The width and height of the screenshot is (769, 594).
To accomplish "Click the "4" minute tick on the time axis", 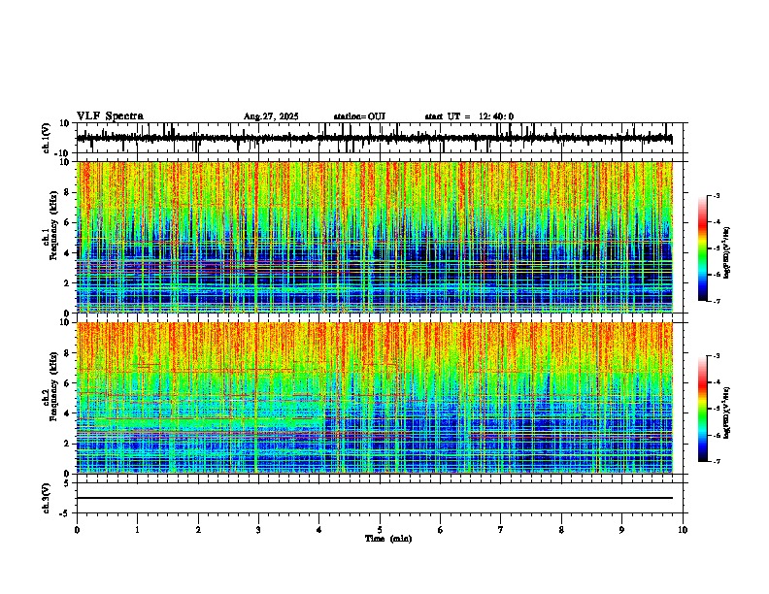I will (319, 530).
